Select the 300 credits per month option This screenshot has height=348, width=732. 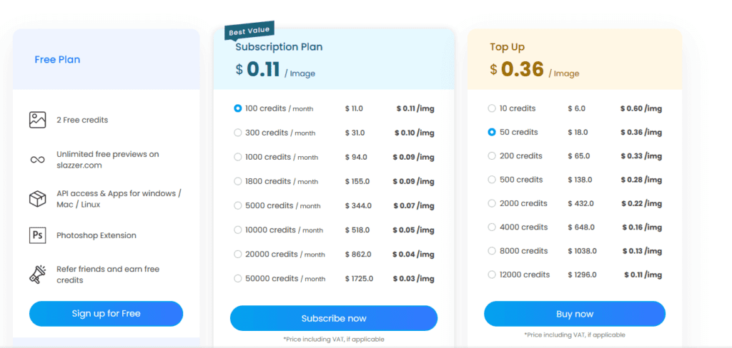[238, 133]
